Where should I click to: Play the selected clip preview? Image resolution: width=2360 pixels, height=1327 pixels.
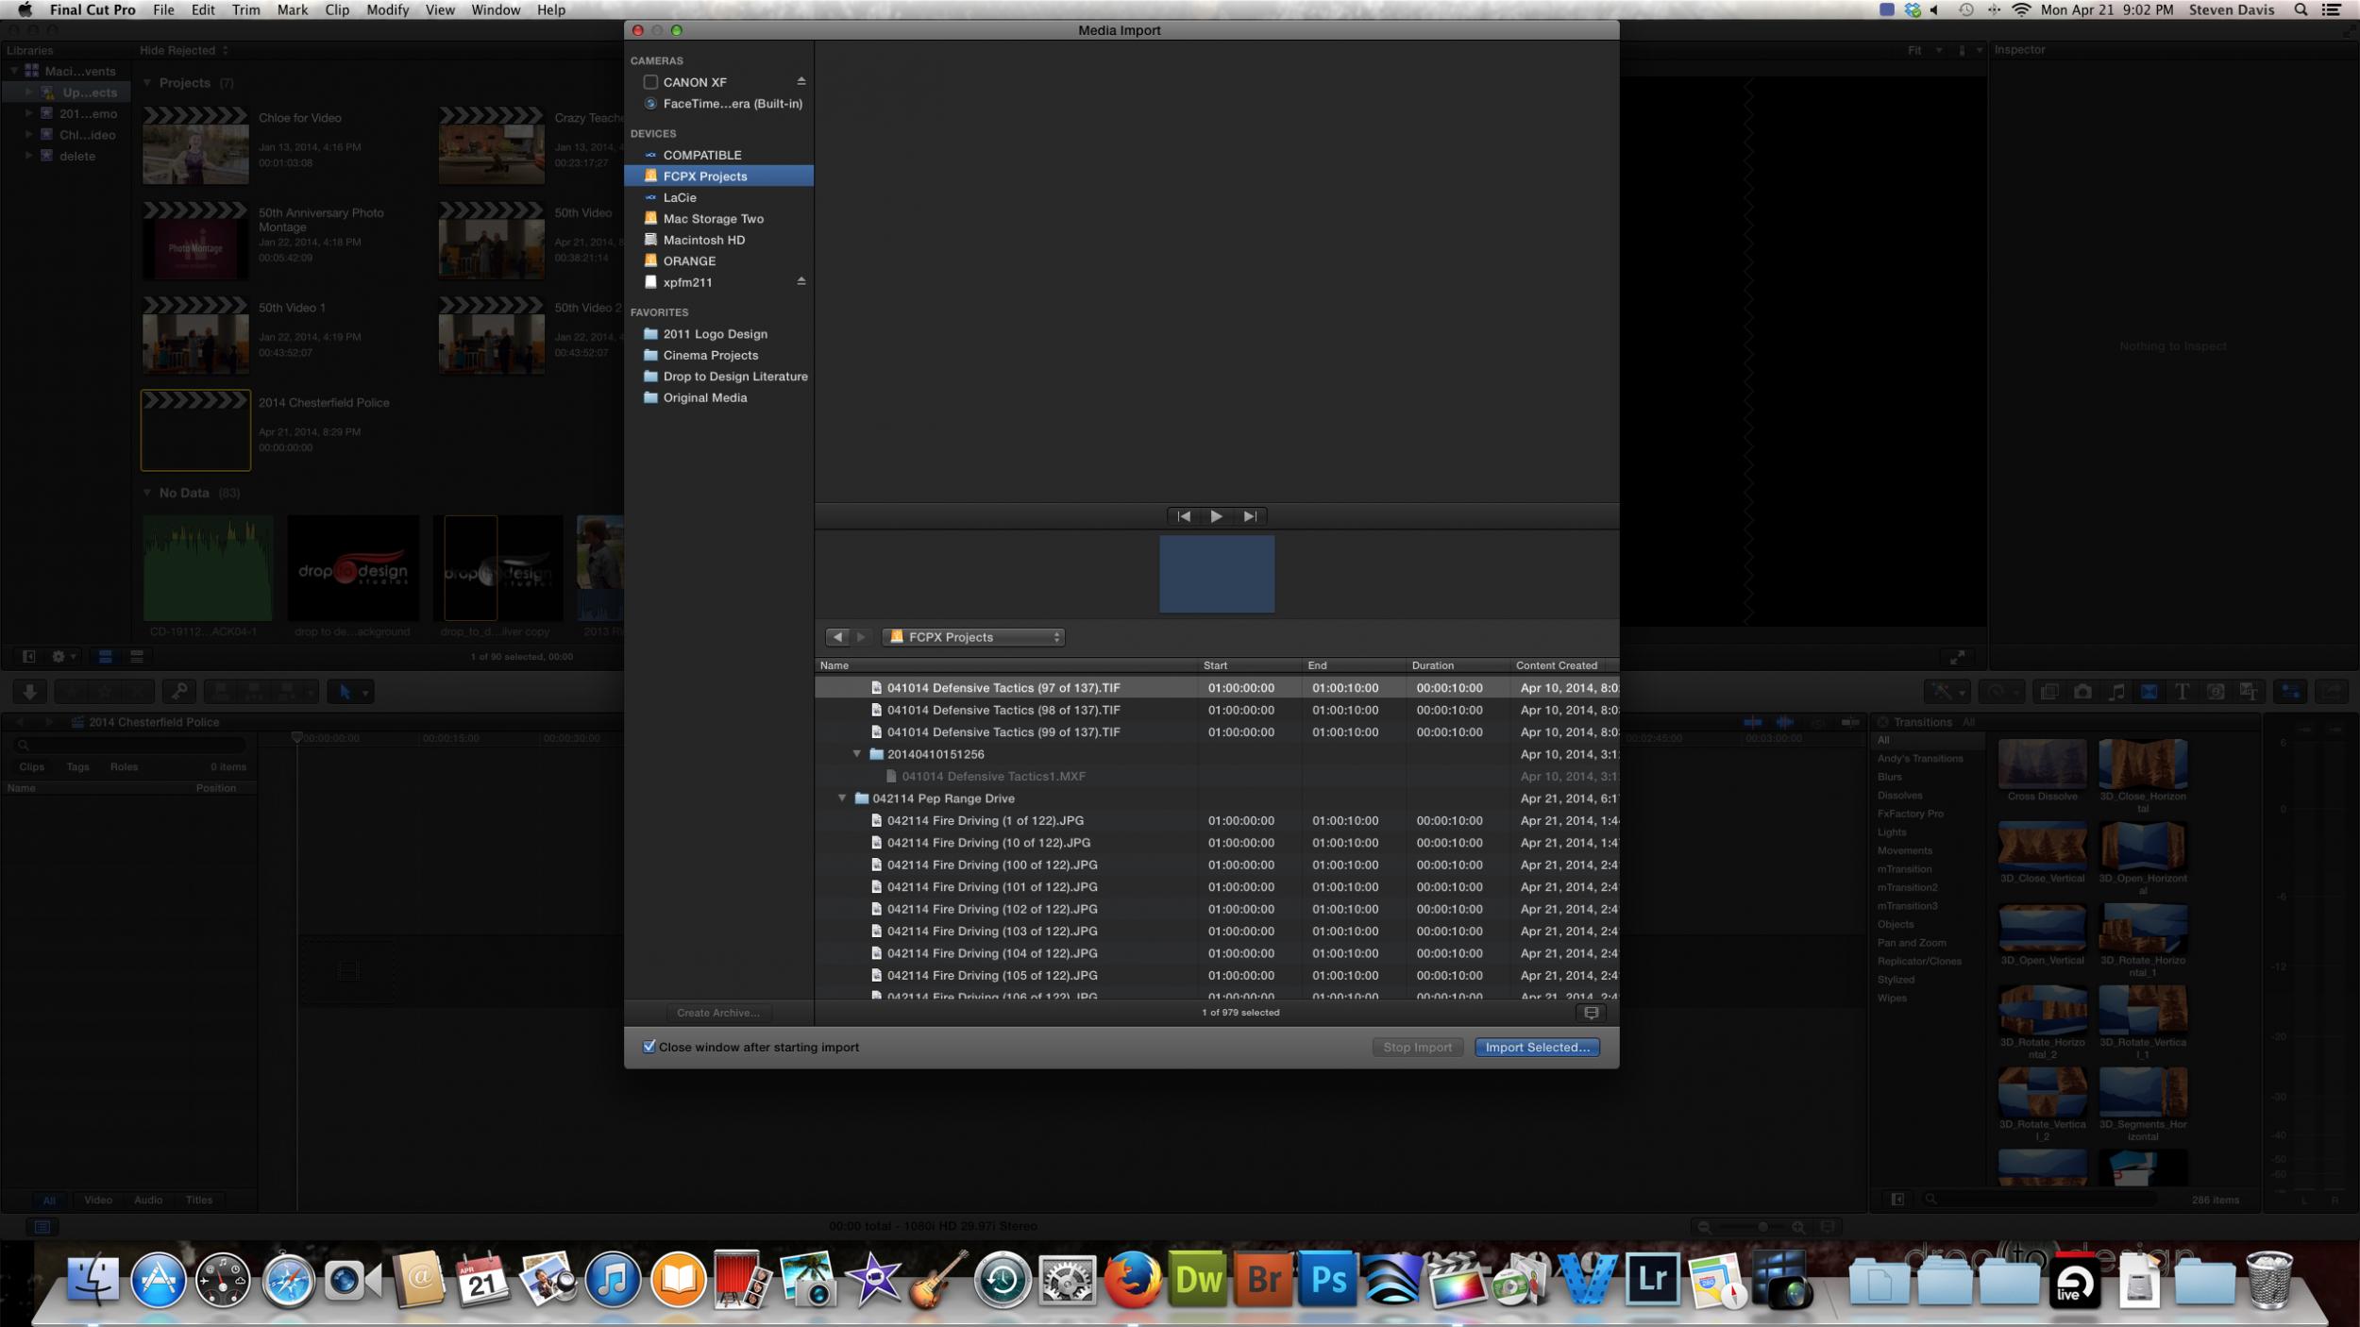click(x=1216, y=516)
